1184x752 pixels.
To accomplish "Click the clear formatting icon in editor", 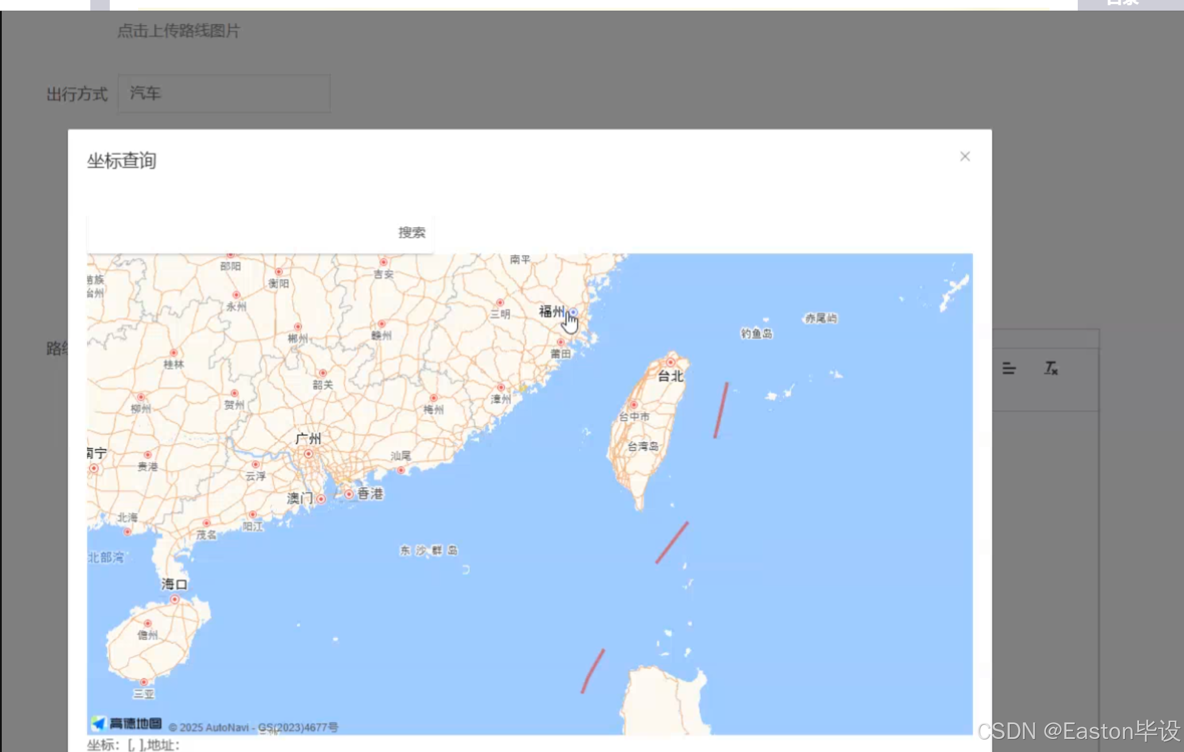I will [x=1051, y=368].
